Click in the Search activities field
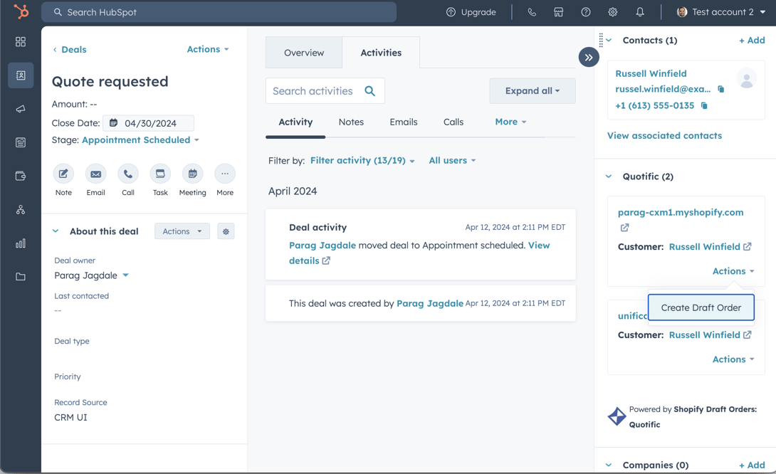776x474 pixels. (x=313, y=90)
